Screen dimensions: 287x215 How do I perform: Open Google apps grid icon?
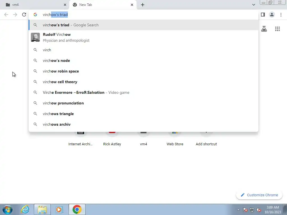[x=277, y=29]
